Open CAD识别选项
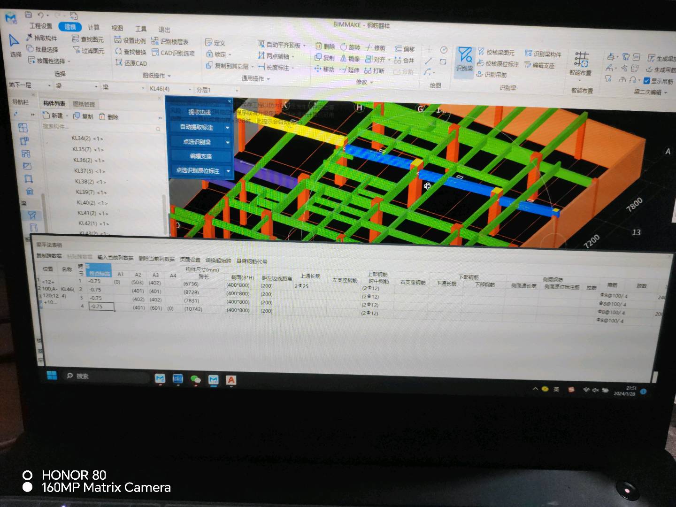This screenshot has height=507, width=676. click(x=173, y=53)
